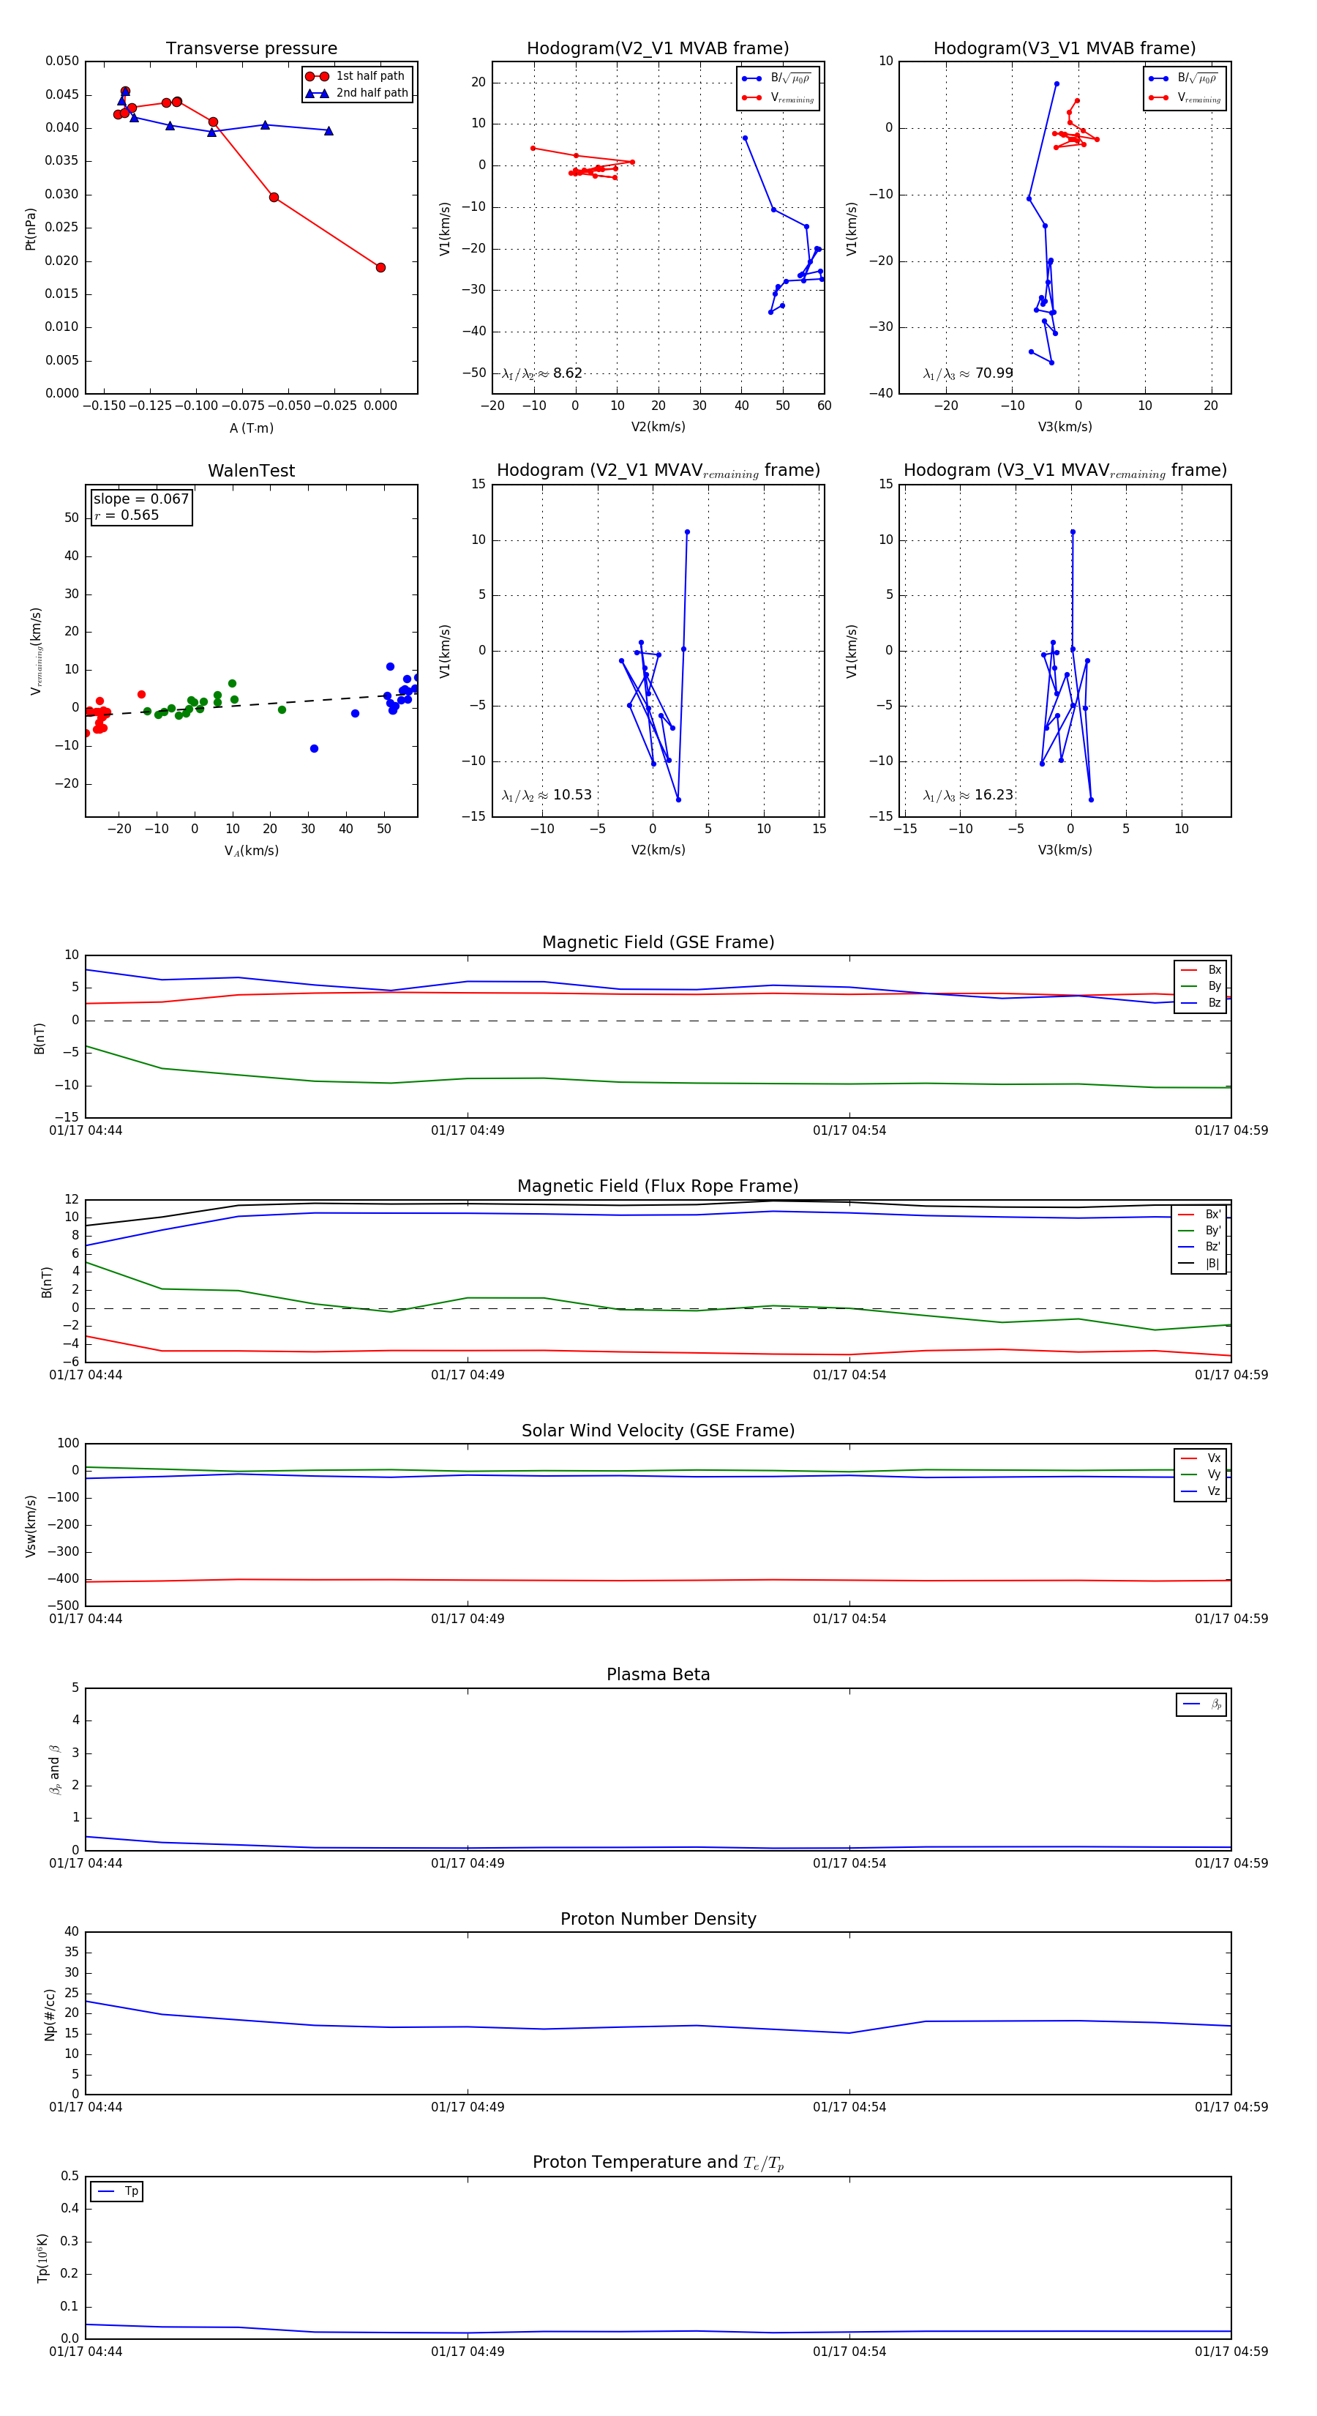Click the "Transverse pressure" plot title
Viewport: 1317px width, 2416px height.
point(251,49)
